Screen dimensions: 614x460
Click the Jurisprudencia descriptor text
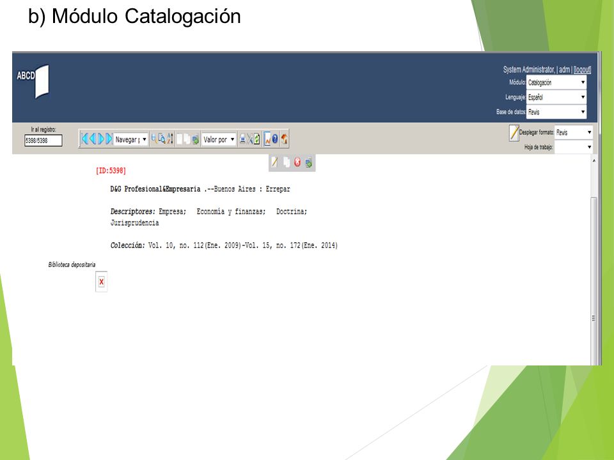[x=134, y=223]
